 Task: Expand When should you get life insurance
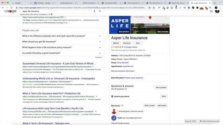tap(62, 42)
